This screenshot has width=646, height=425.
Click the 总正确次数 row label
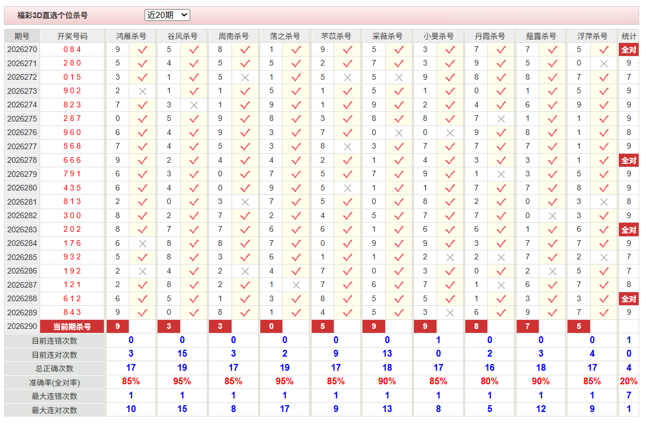(54, 368)
